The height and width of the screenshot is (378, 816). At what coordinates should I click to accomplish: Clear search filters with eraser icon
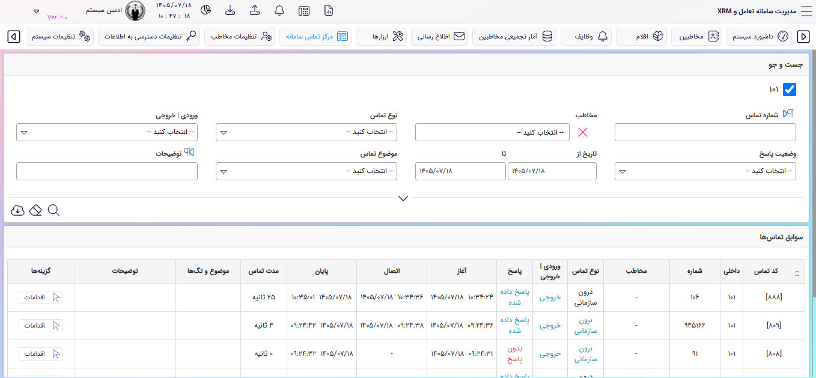pyautogui.click(x=35, y=210)
